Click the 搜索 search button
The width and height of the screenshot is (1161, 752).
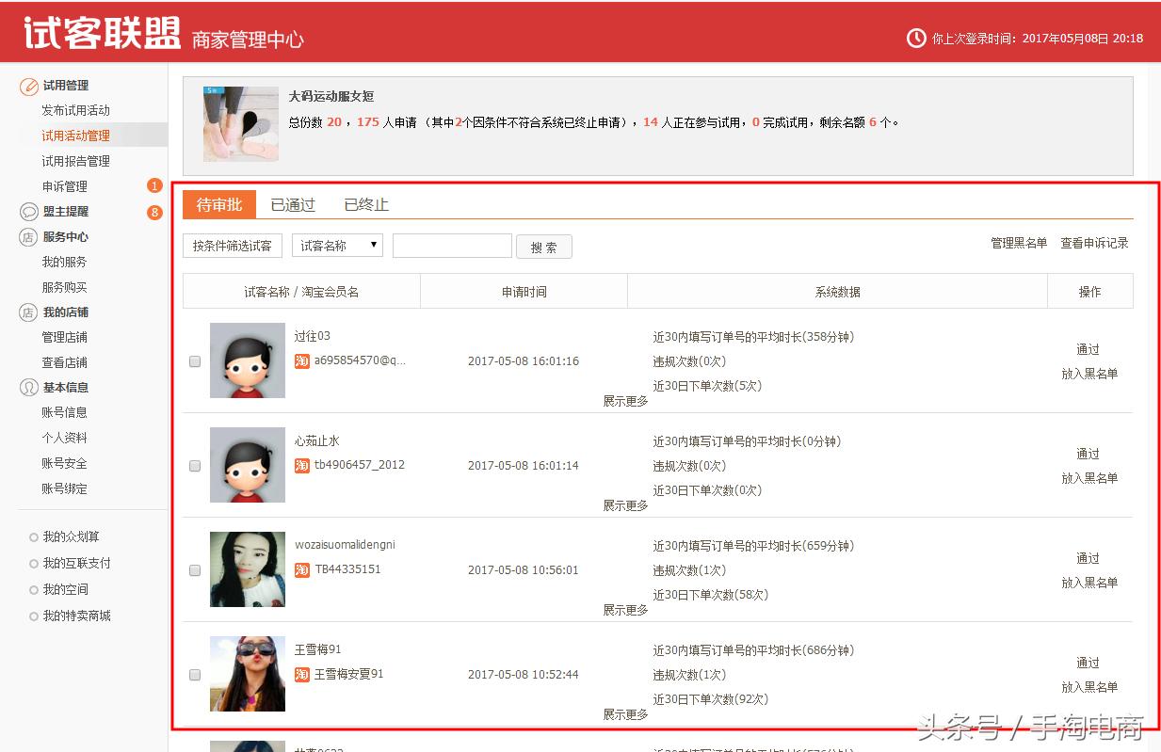pyautogui.click(x=544, y=246)
